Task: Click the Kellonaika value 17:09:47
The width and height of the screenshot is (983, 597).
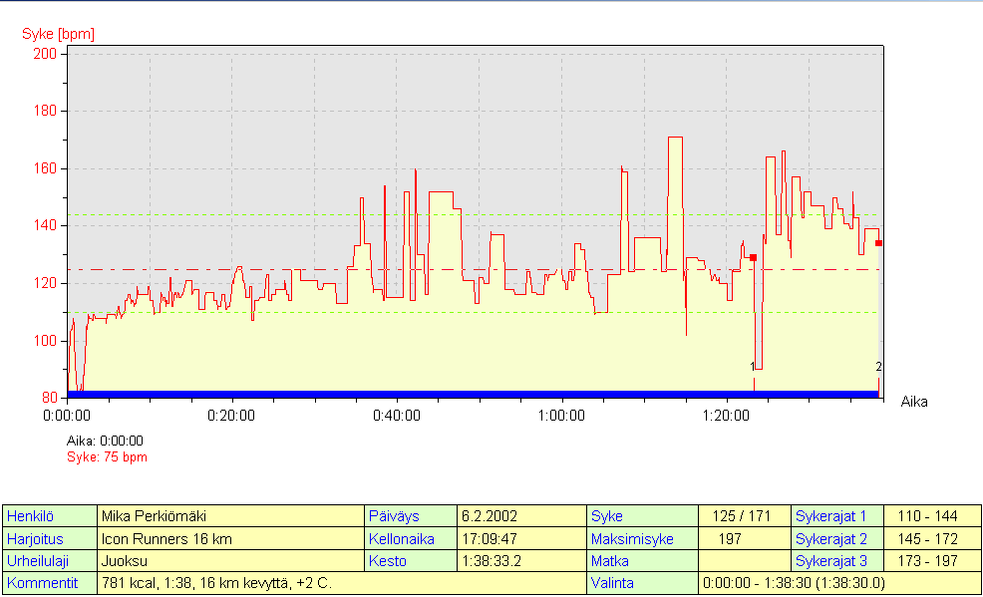Action: click(521, 539)
